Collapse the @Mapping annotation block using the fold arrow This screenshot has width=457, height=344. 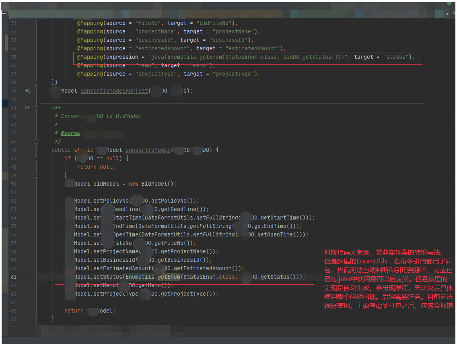pyautogui.click(x=36, y=82)
